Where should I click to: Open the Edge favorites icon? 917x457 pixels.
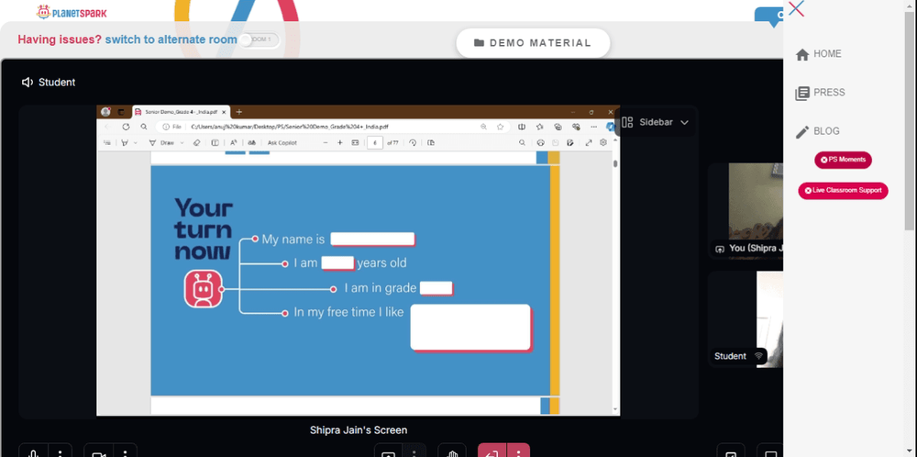(540, 127)
